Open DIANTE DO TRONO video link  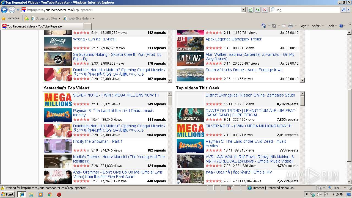[251, 113]
